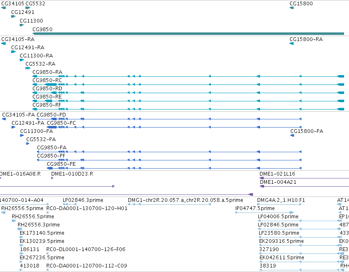
Task: Click protein feature CG34105-PA
Action: coord(18,115)
